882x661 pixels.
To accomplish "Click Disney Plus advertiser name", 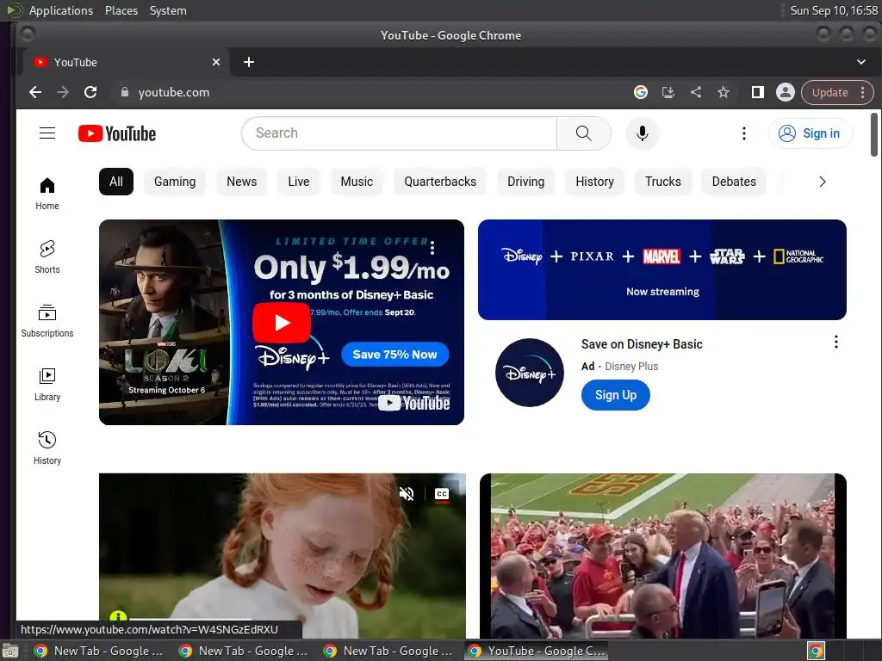I will [x=631, y=367].
